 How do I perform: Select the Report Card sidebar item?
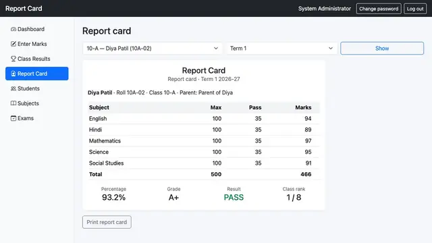pyautogui.click(x=37, y=74)
